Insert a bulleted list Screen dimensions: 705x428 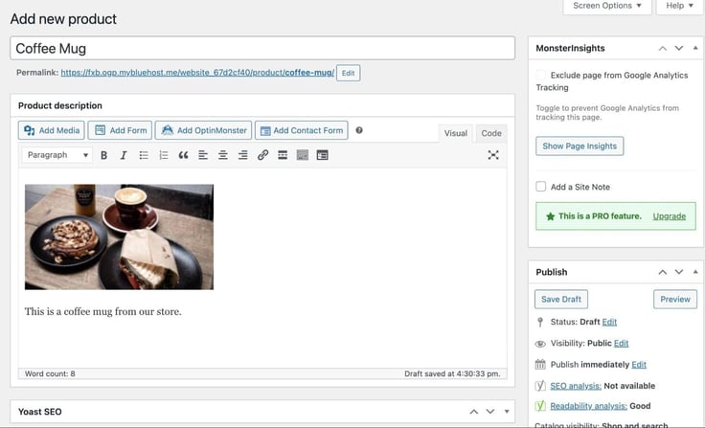click(144, 155)
